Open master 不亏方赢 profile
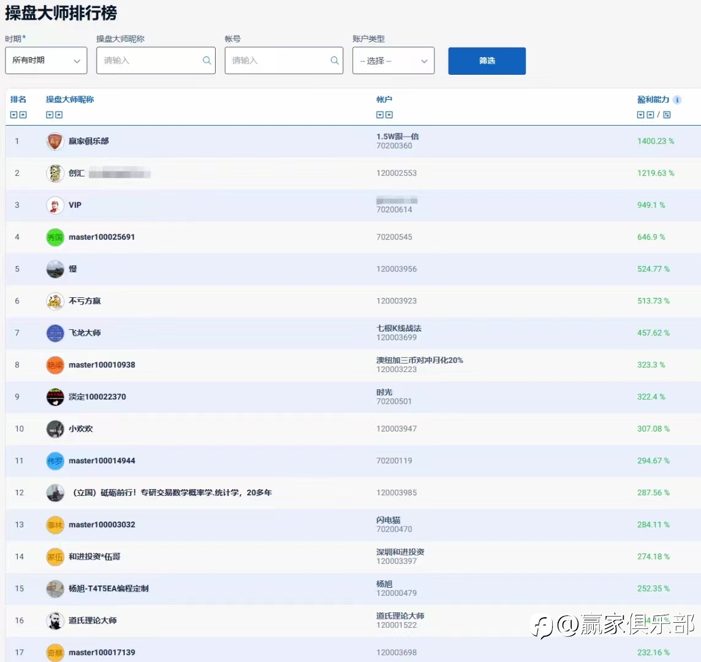The height and width of the screenshot is (662, 701). [85, 301]
